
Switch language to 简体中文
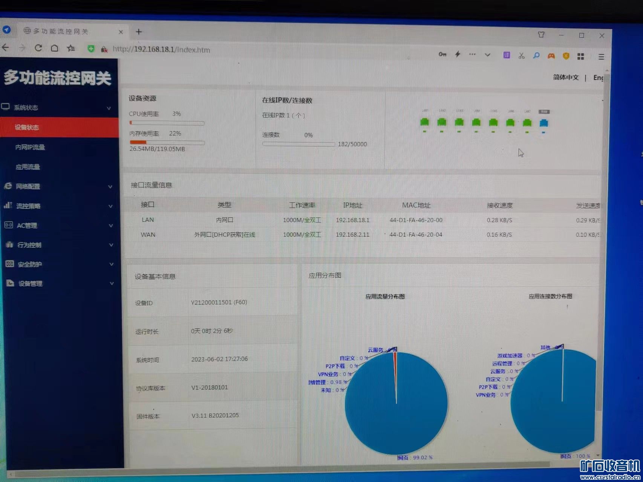(566, 77)
